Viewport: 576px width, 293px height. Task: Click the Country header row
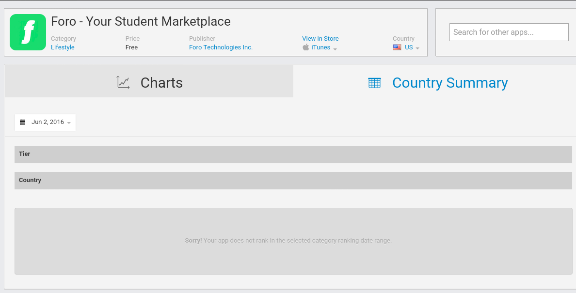(x=293, y=181)
